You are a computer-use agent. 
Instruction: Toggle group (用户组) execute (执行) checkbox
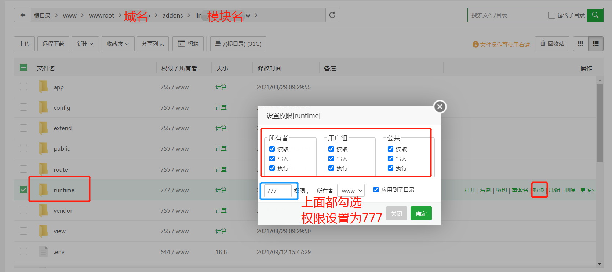point(331,168)
